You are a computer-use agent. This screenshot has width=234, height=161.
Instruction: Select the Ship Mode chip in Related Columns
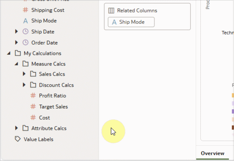(131, 22)
